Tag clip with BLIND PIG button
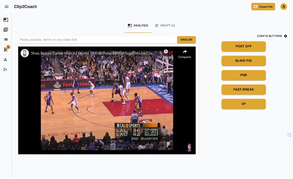This screenshot has width=293, height=179. 243,61
